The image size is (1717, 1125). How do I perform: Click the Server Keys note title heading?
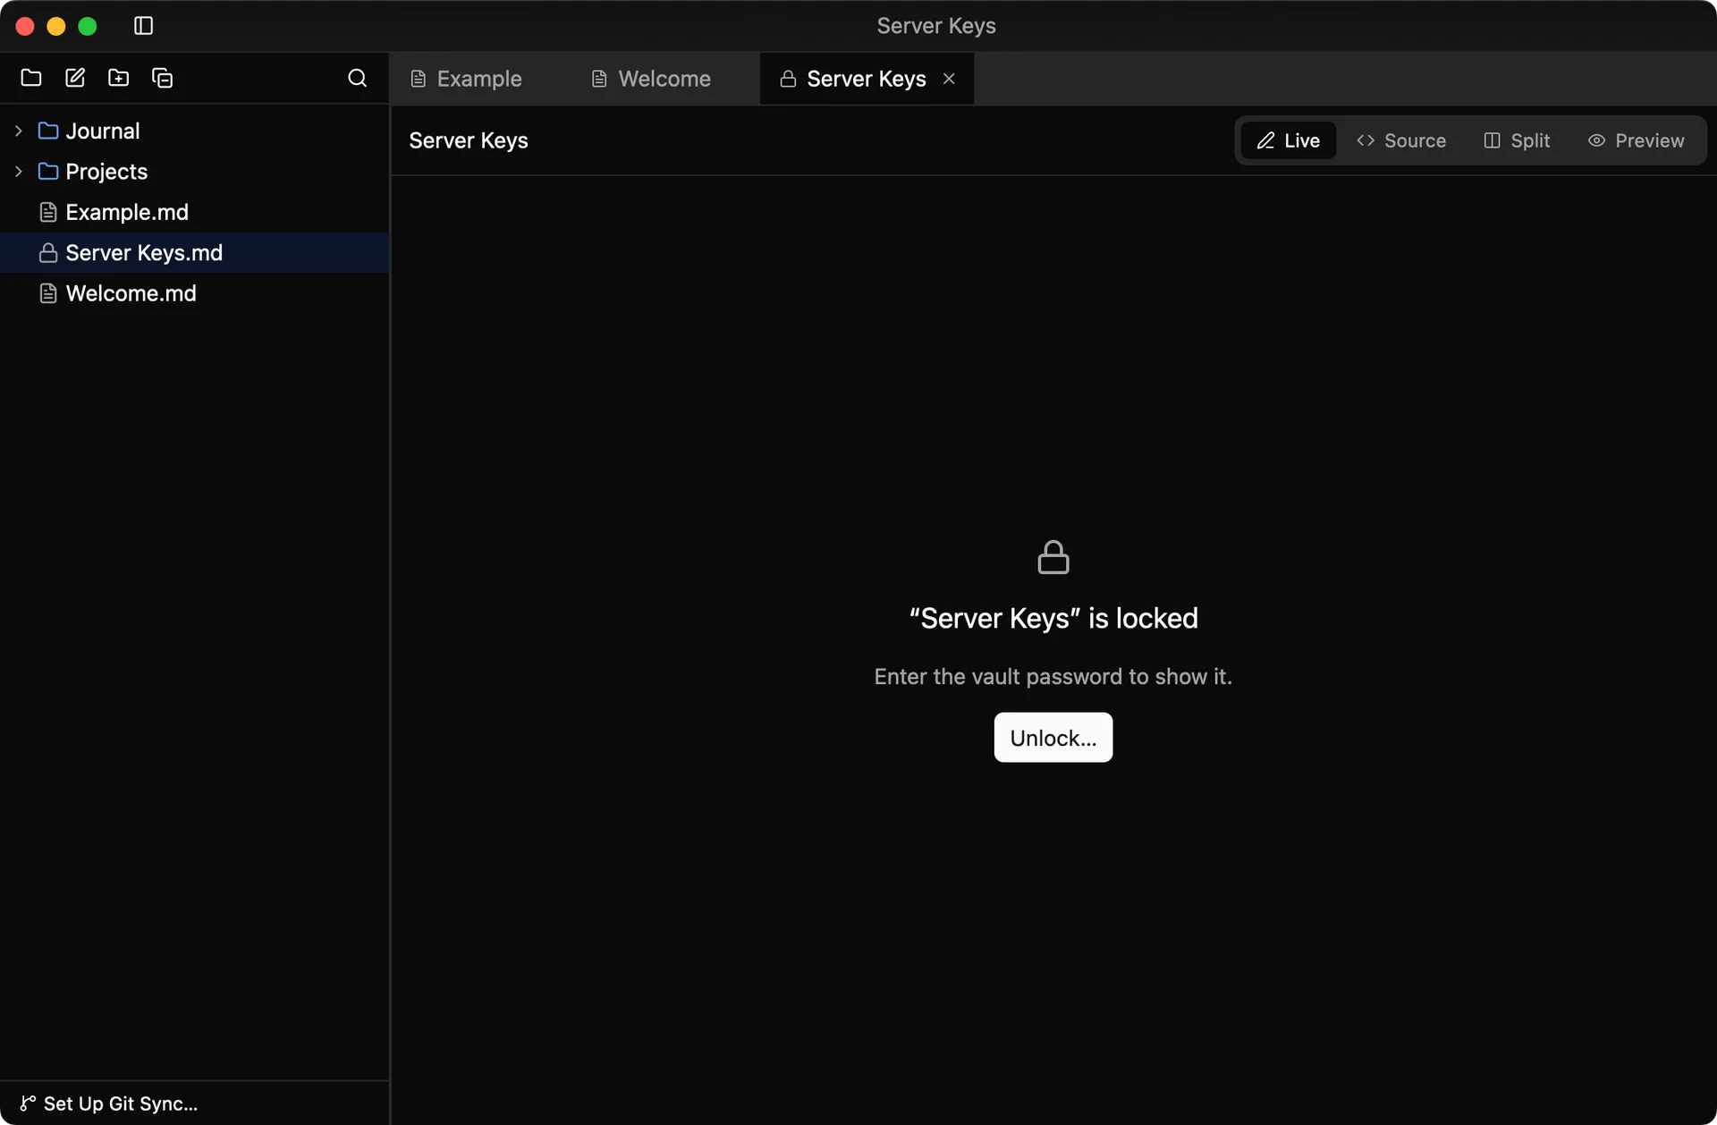pyautogui.click(x=469, y=140)
